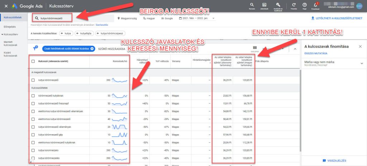Open the Jelentések reports icon
367x166 pixels.
264,5
